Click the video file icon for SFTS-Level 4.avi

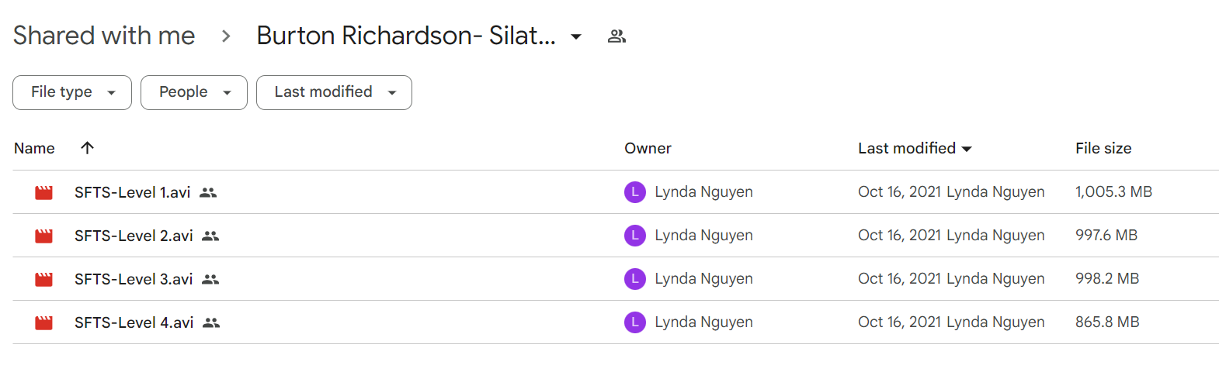pos(43,322)
